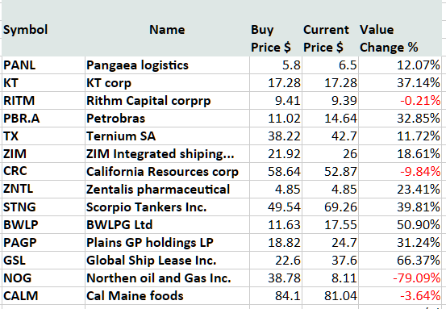Click the Value Change % header
This screenshot has width=446, height=309.
389,39
